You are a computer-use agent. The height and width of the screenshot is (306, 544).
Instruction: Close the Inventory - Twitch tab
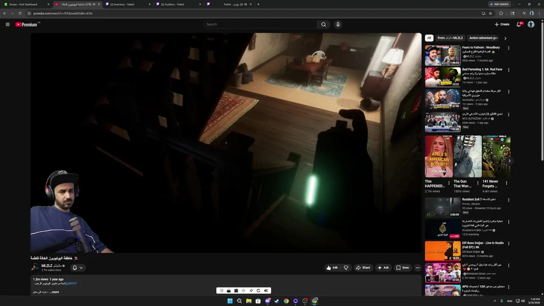(x=150, y=4)
